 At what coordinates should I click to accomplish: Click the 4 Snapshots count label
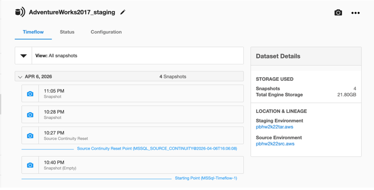[173, 76]
